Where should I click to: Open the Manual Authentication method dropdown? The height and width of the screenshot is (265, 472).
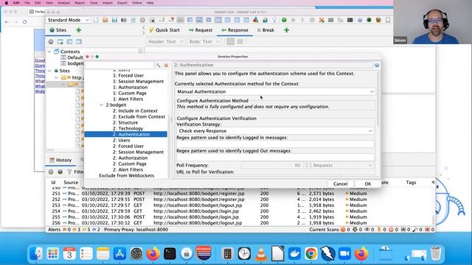(275, 91)
